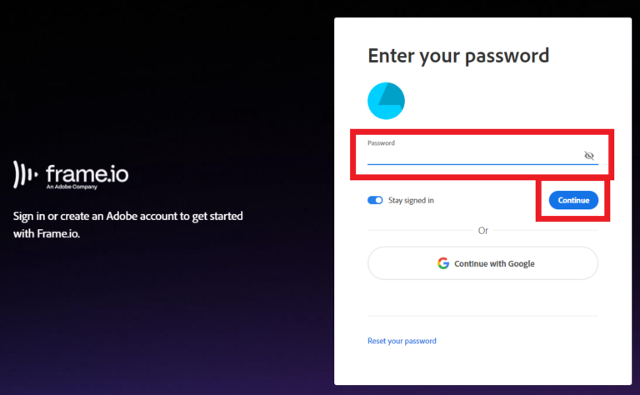The height and width of the screenshot is (395, 640).
Task: Click the frame.io wordmark text
Action: click(87, 173)
